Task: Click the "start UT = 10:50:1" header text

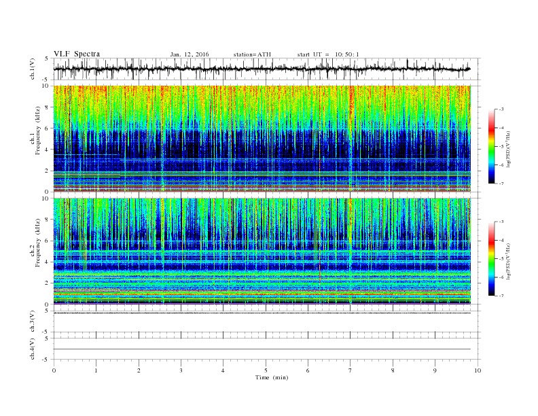Action: [x=328, y=54]
